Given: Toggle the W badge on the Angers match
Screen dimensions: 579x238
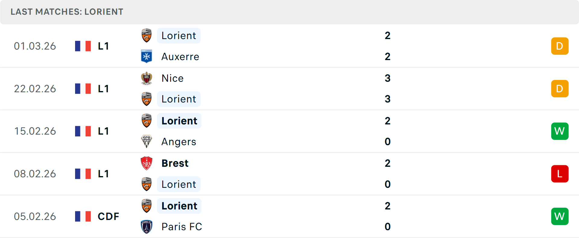Looking at the screenshot, I should point(560,131).
